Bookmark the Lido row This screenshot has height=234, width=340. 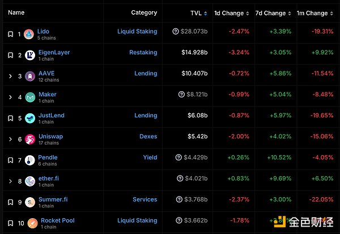10,34
